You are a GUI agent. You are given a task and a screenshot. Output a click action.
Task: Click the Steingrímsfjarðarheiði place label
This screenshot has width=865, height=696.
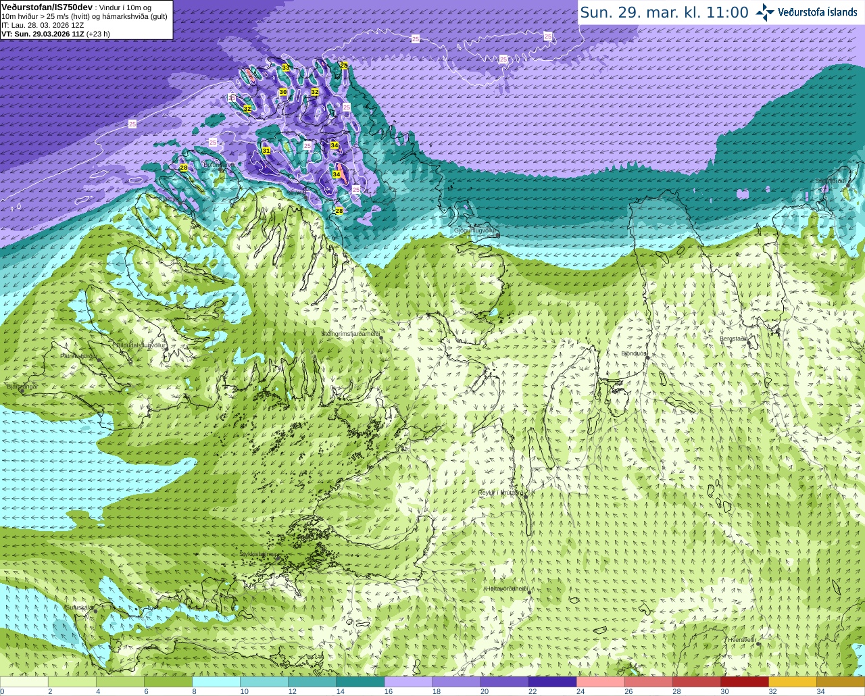[x=350, y=334]
